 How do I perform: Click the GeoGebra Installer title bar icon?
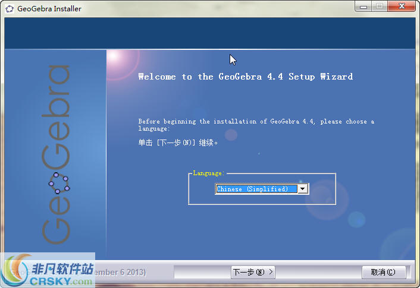click(10, 9)
